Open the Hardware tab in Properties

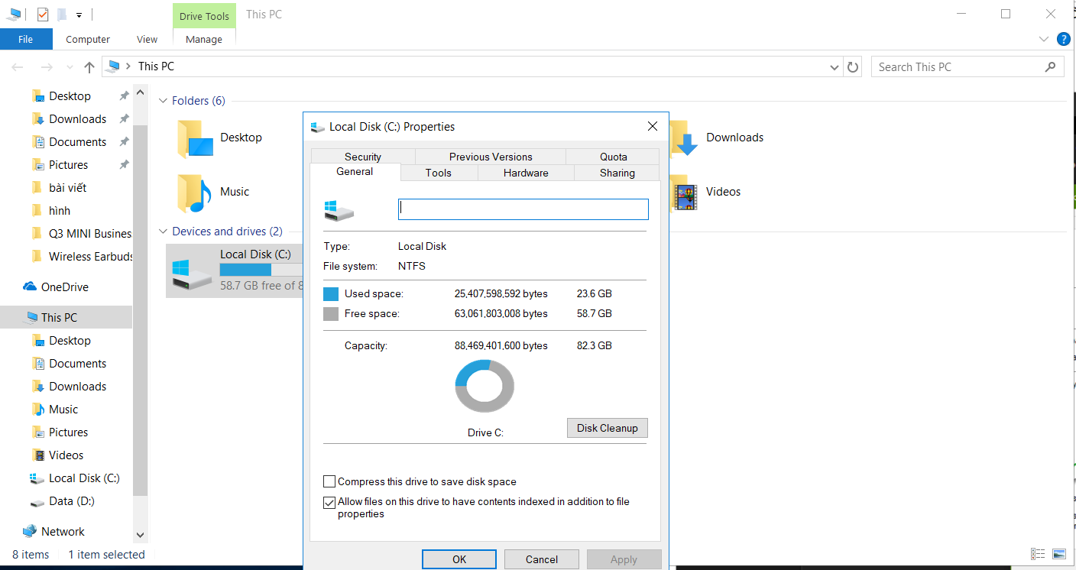526,173
